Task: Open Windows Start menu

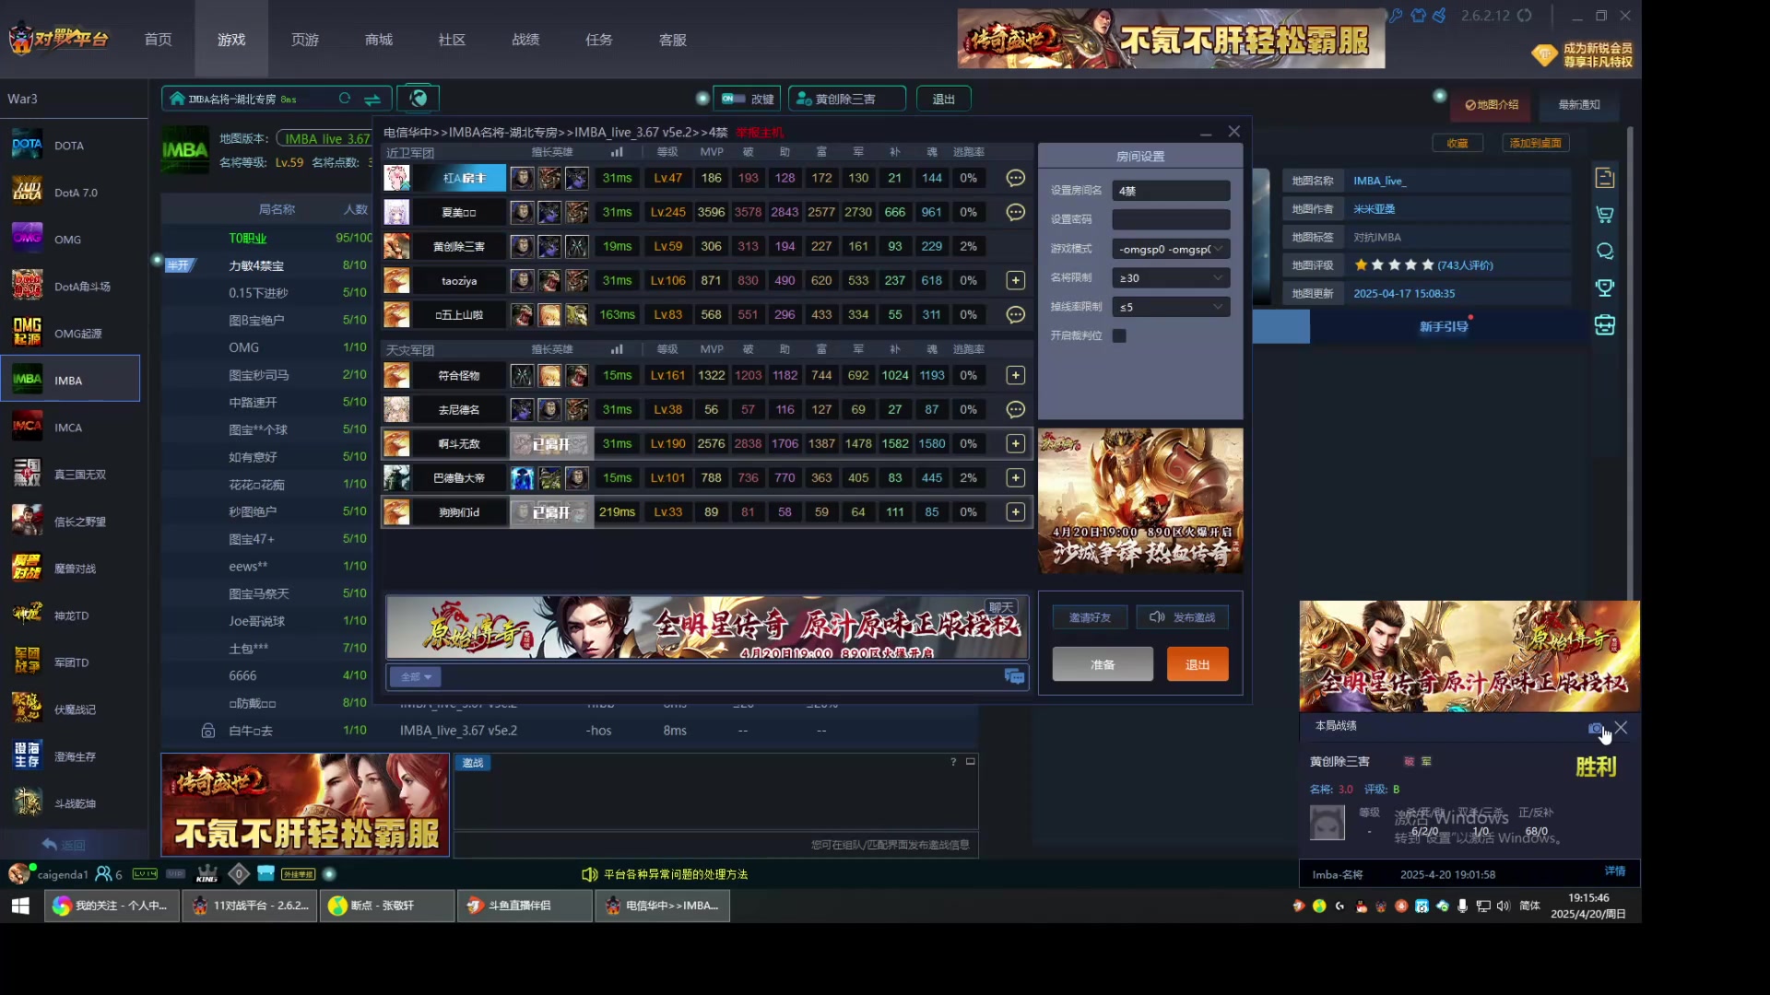Action: point(20,906)
